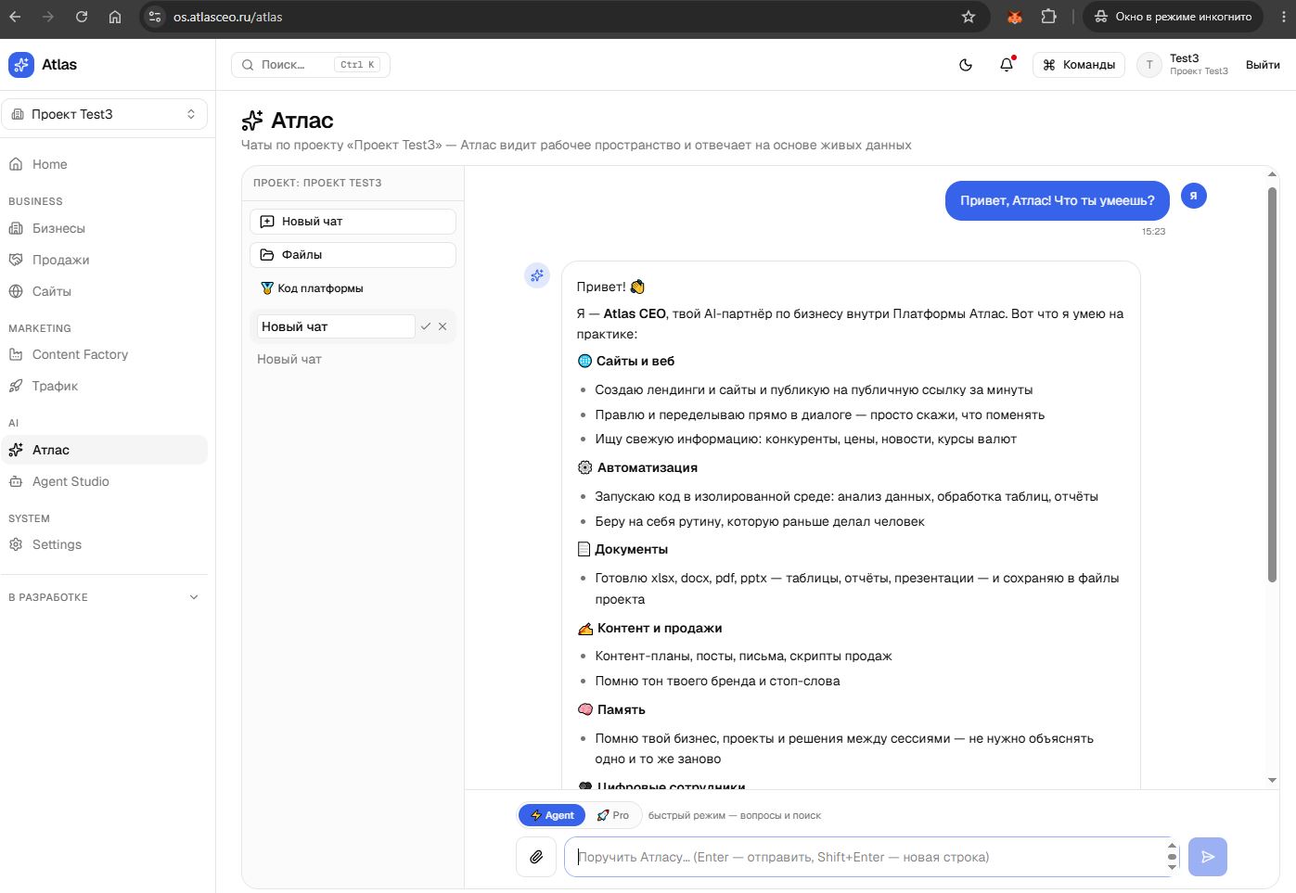
Task: Expand the В РАЗРАБОТКЕ section
Action: pyautogui.click(x=104, y=597)
